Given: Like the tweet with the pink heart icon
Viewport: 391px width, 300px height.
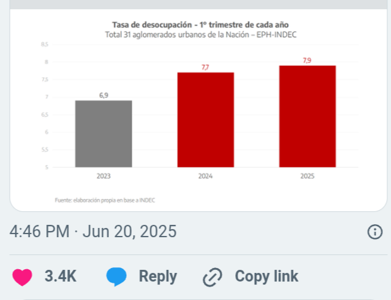Looking at the screenshot, I should tap(22, 277).
